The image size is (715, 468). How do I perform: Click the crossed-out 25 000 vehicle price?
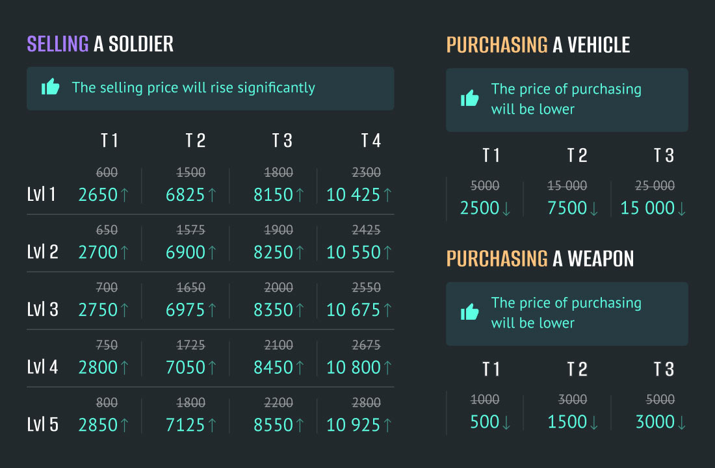click(655, 186)
